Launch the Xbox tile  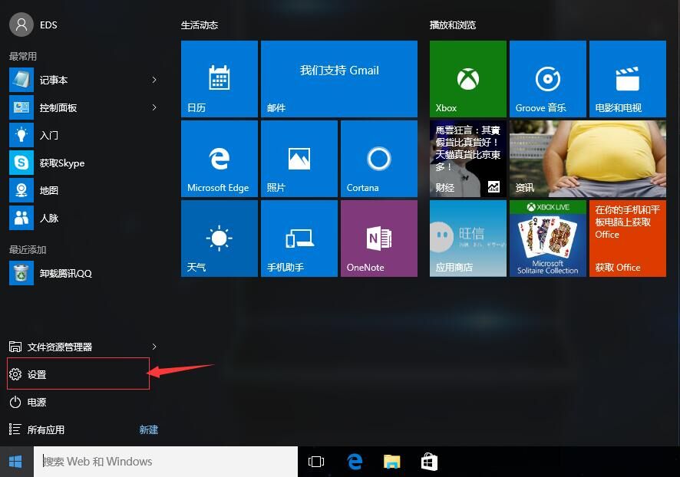468,79
